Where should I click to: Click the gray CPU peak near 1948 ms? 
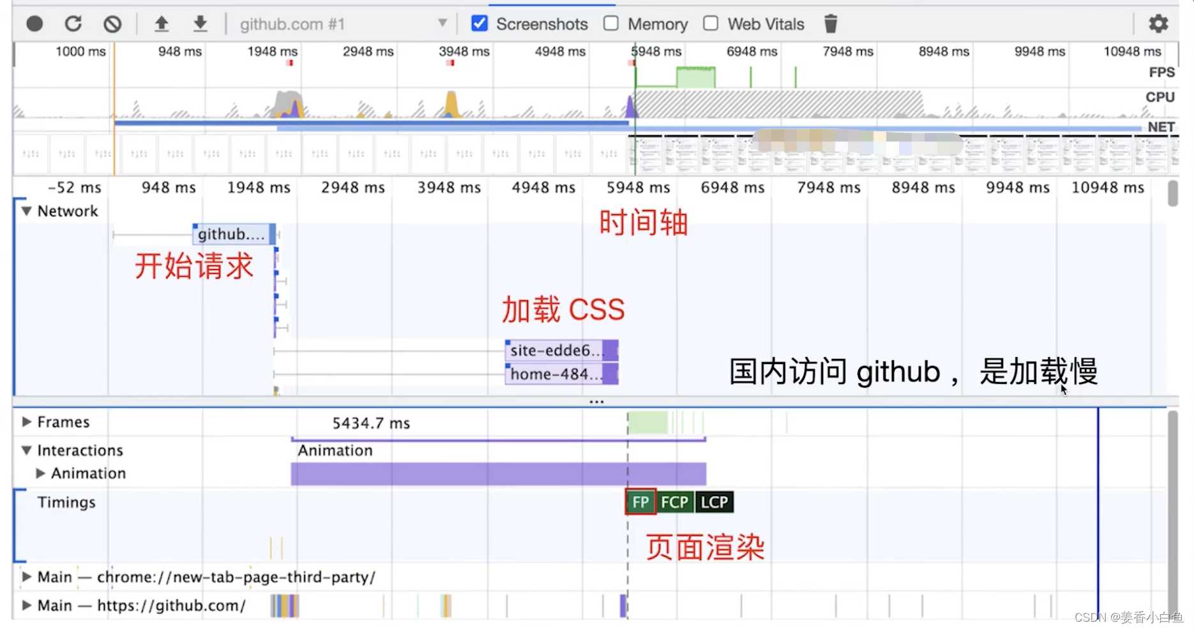coord(287,104)
